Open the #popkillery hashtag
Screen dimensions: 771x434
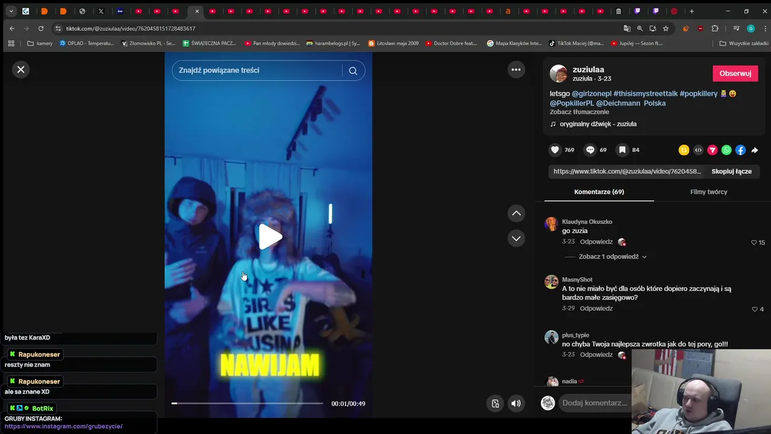click(698, 94)
